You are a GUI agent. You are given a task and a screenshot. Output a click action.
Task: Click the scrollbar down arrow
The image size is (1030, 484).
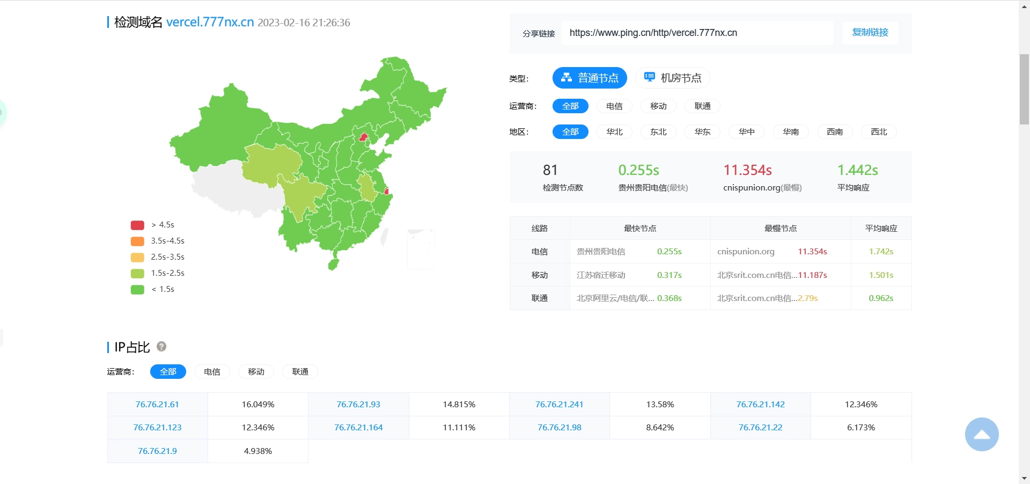point(1024,478)
